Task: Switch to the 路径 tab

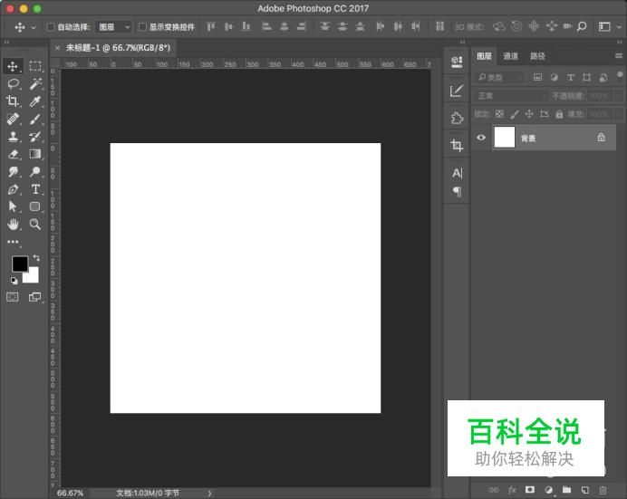Action: 537,56
